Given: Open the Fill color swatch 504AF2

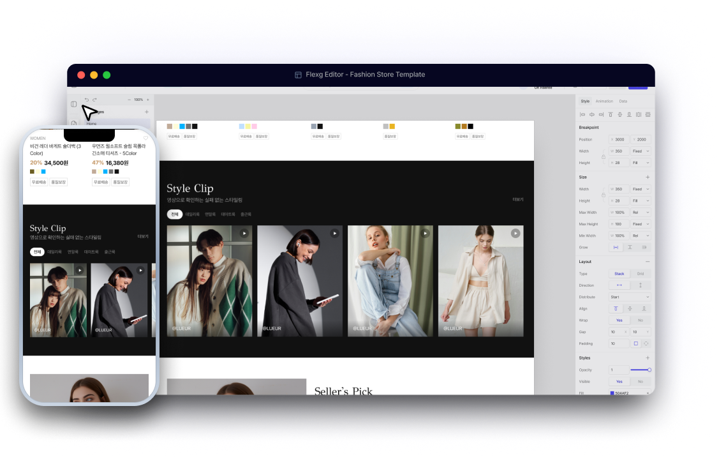Looking at the screenshot, I should point(613,393).
